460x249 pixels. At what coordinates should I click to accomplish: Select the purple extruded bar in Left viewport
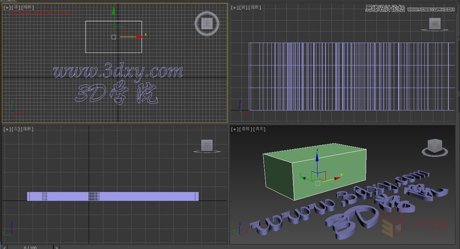[113, 196]
